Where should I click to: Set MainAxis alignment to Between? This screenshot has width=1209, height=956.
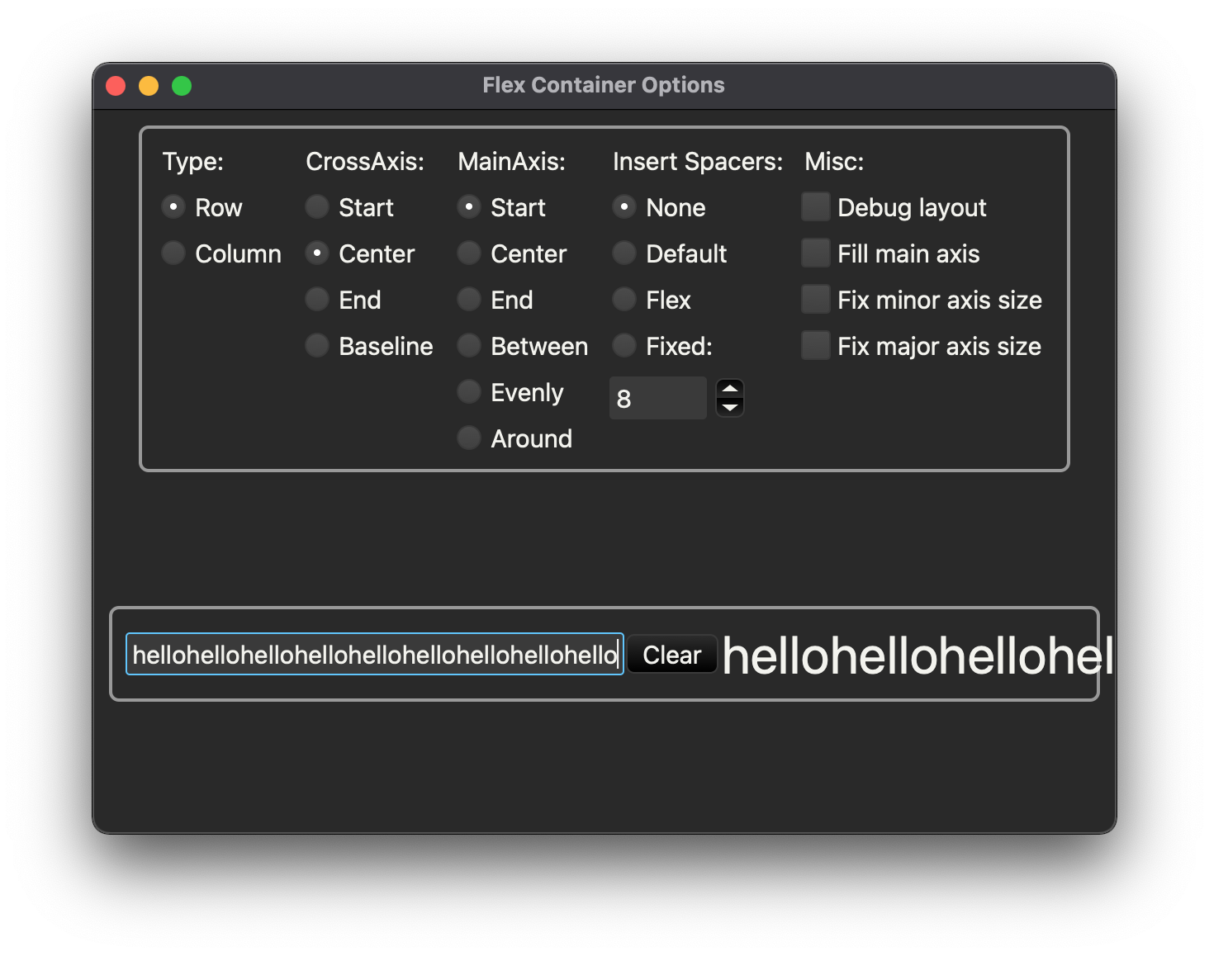coord(469,346)
